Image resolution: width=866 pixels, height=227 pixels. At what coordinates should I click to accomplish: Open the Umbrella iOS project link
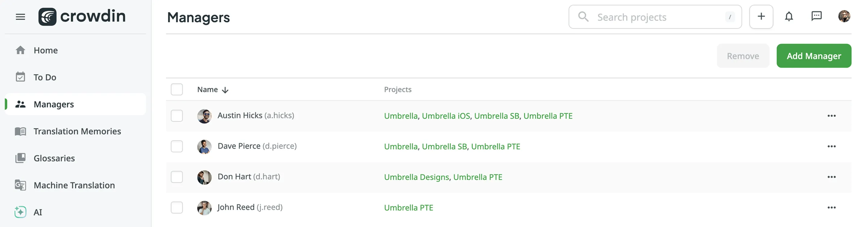click(x=446, y=116)
